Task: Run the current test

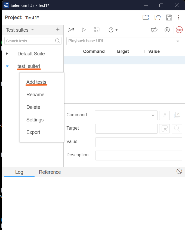Action: pyautogui.click(x=84, y=30)
